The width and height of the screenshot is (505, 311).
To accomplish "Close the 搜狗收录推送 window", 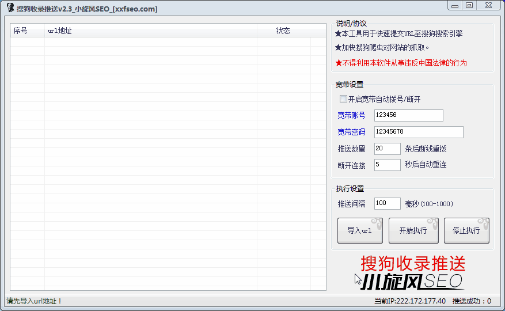I will (488, 6).
